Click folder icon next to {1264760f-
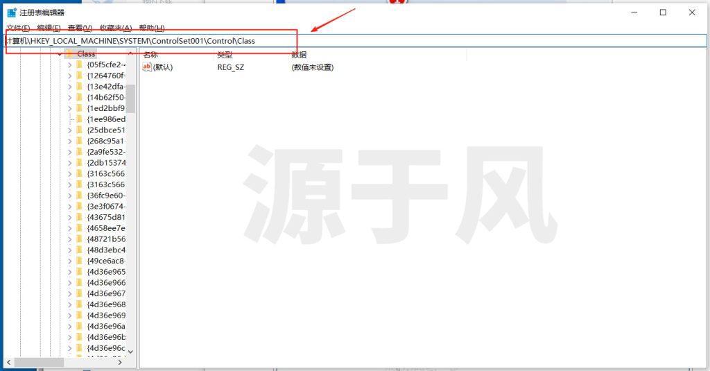This screenshot has height=371, width=710. tap(80, 76)
